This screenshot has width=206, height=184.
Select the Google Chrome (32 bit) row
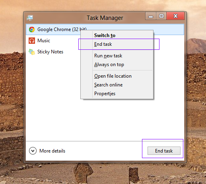pos(105,29)
